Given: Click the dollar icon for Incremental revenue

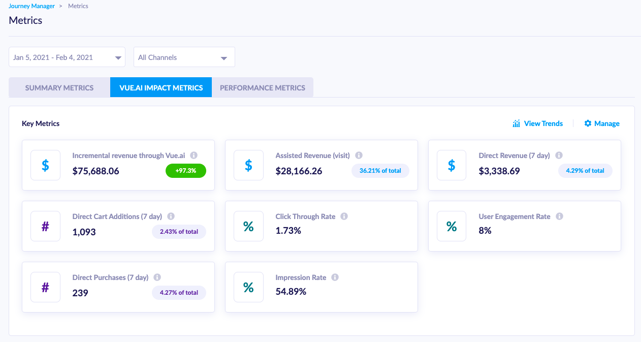Looking at the screenshot, I should coord(45,165).
